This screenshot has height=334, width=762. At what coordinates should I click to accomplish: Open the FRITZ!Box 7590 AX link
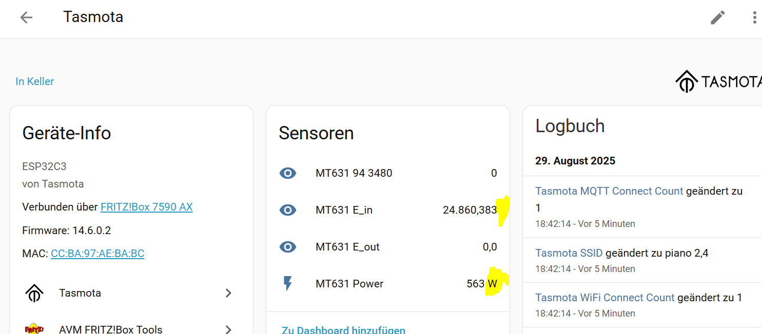click(146, 207)
